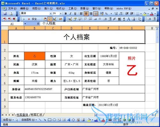Click the Insert Function fx button
Viewport: 160px width, 127px height.
(x=38, y=24)
